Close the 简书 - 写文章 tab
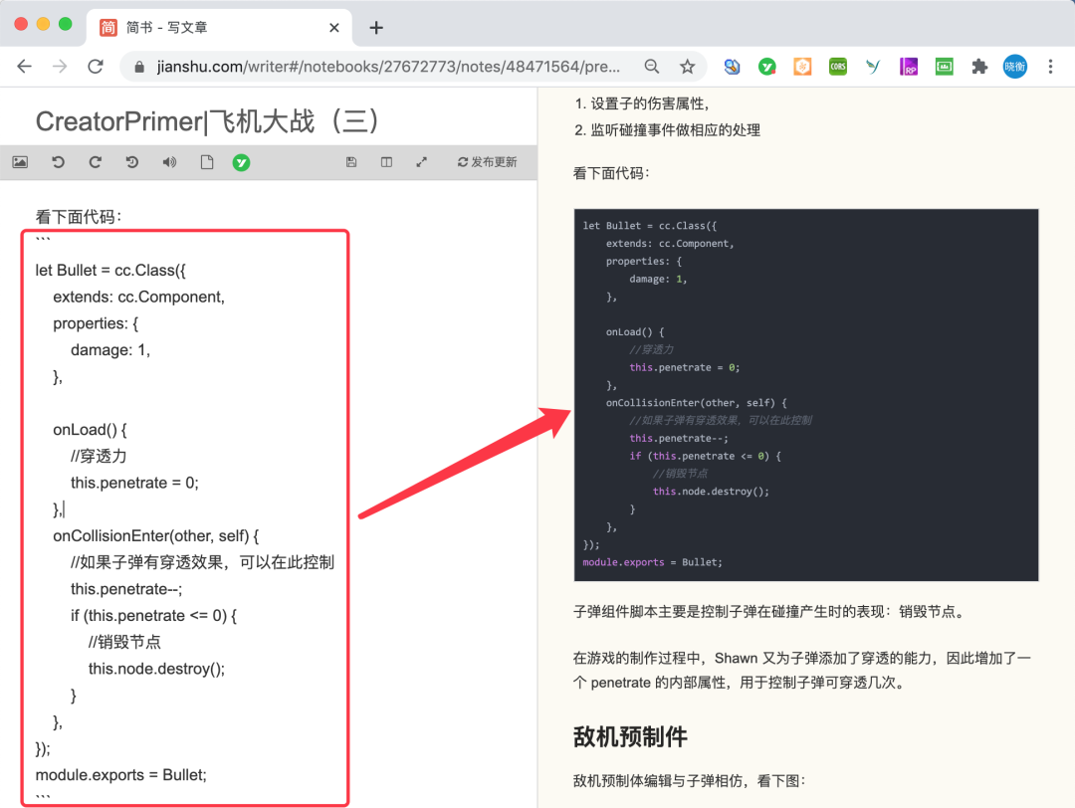This screenshot has width=1075, height=808. 333,28
